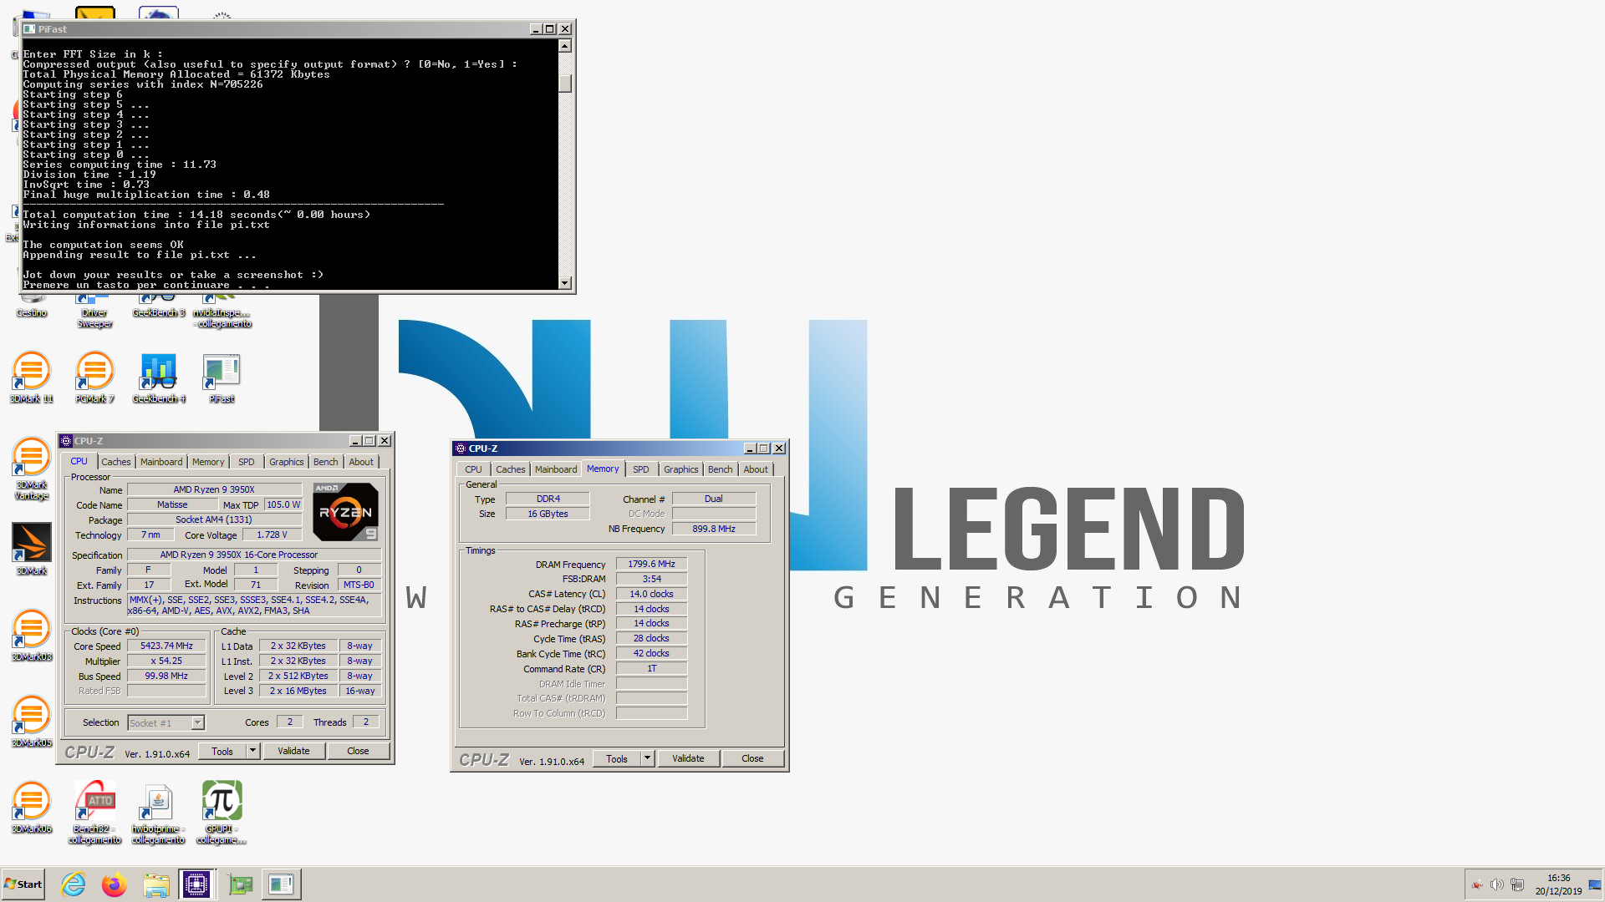Image resolution: width=1605 pixels, height=902 pixels.
Task: Click PiFast console scrollbar up arrow
Action: pyautogui.click(x=565, y=46)
